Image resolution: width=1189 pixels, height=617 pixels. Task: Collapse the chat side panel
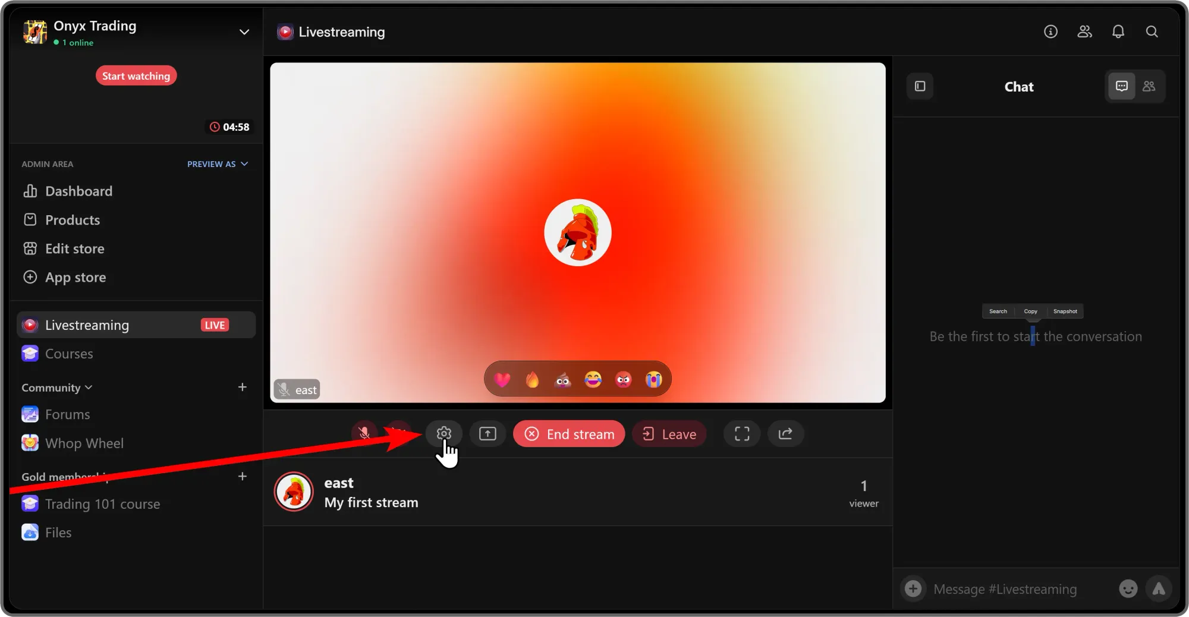[920, 87]
